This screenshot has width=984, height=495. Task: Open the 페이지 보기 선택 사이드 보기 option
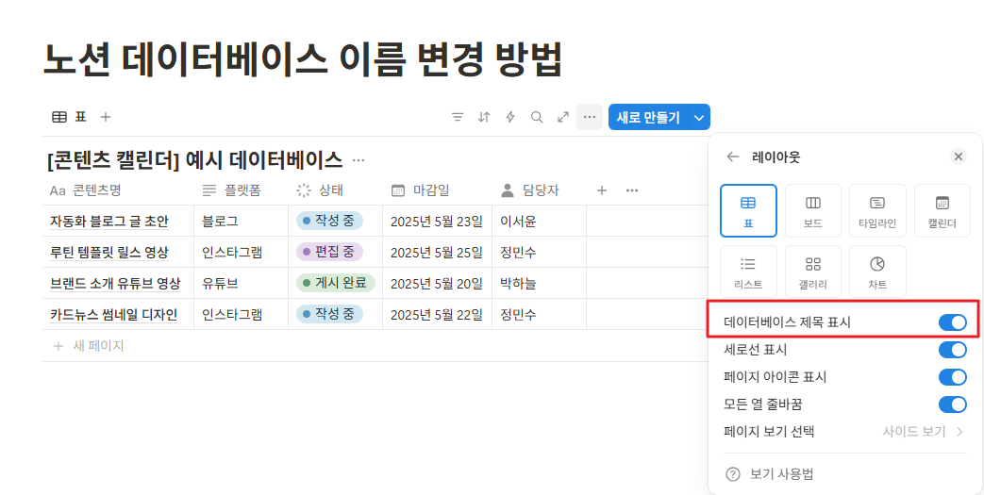coord(844,432)
